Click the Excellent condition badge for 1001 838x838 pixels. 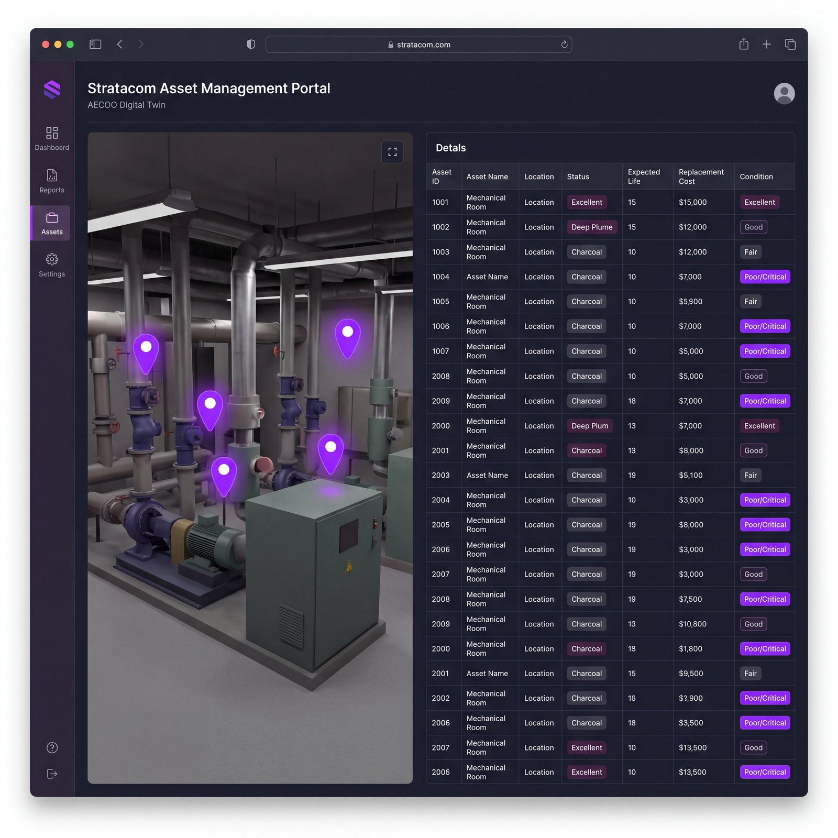click(759, 202)
